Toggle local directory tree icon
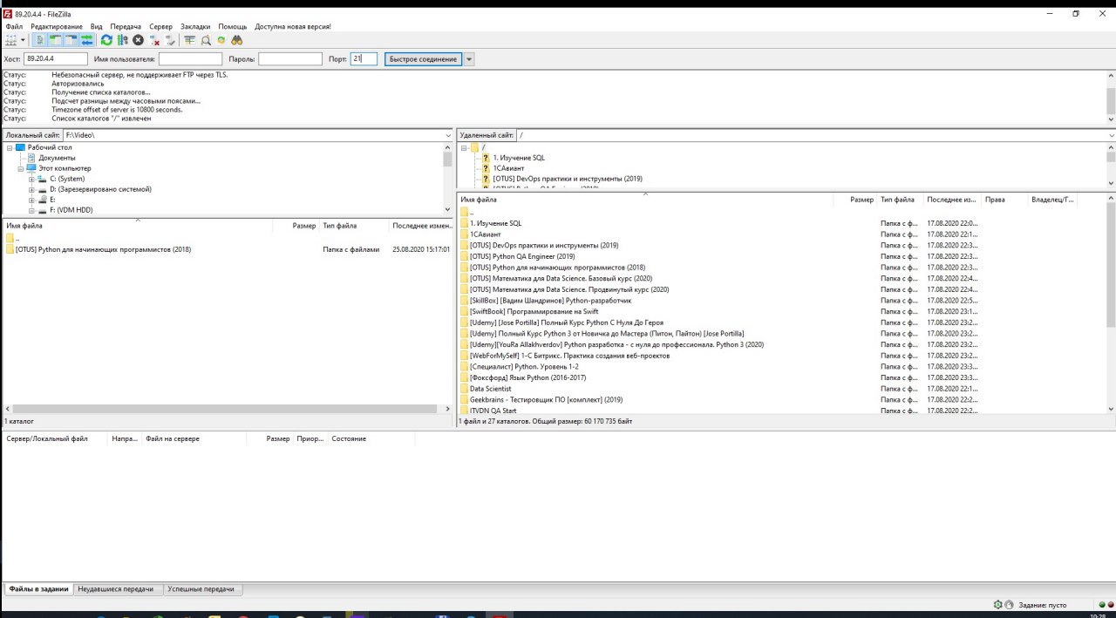This screenshot has height=618, width=1116. coord(55,40)
